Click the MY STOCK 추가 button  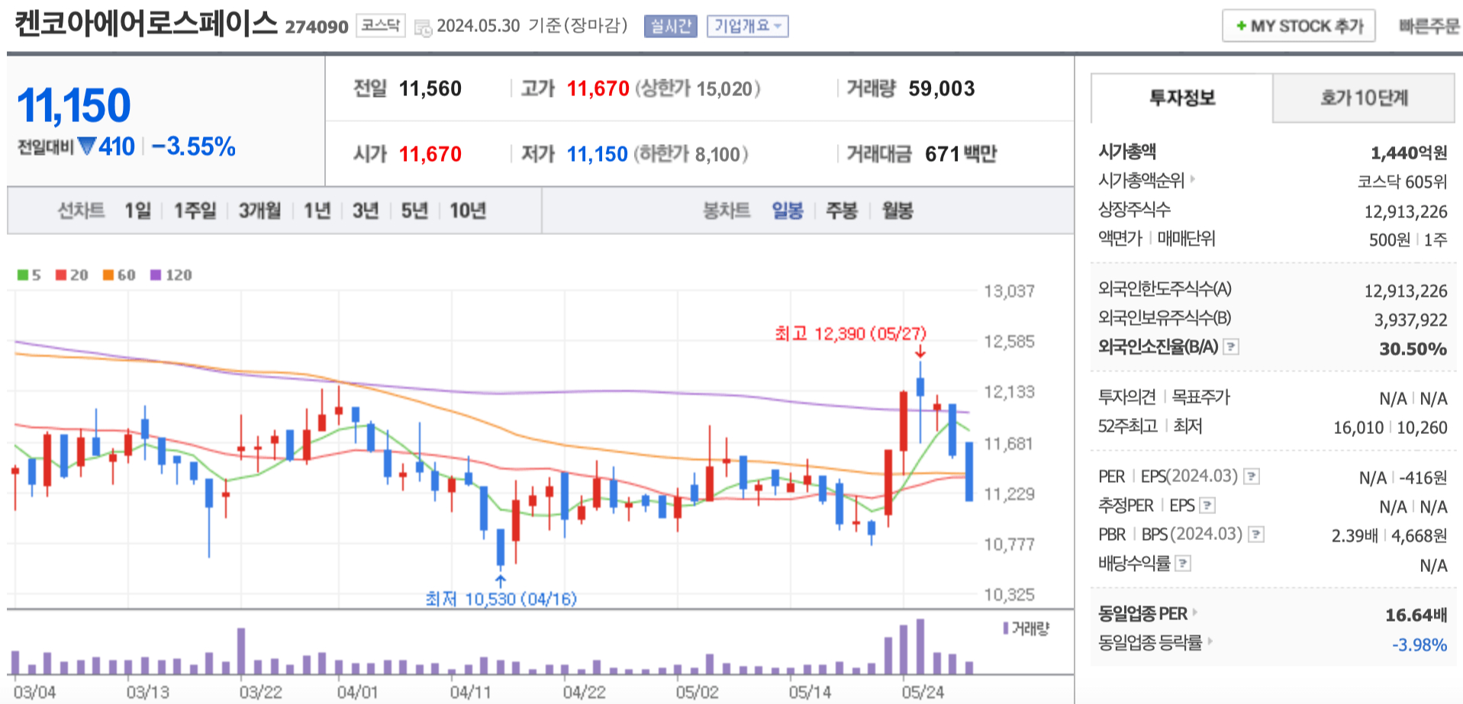pos(1299,26)
